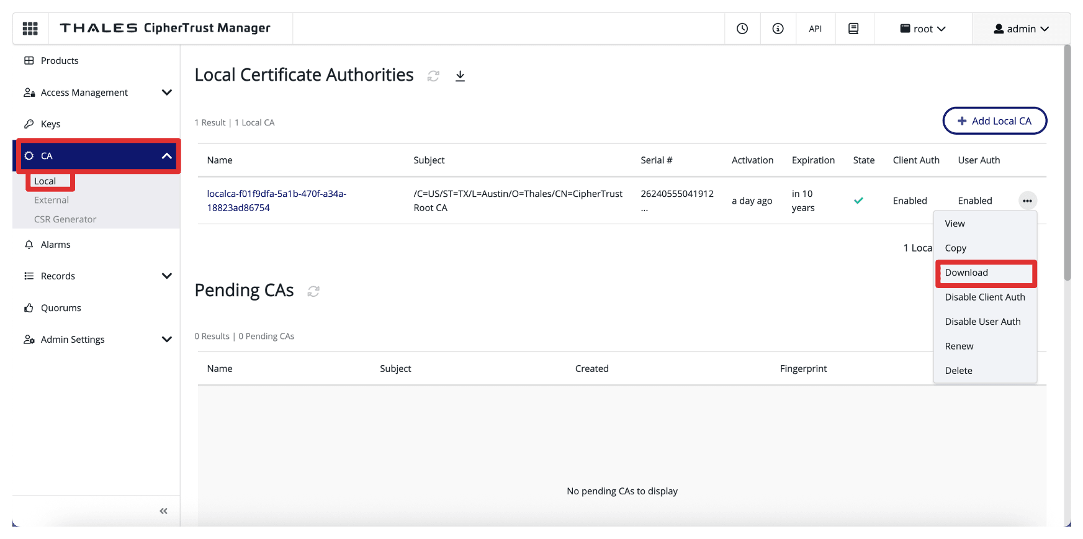
Task: Expand the Access Management section
Action: (166, 93)
